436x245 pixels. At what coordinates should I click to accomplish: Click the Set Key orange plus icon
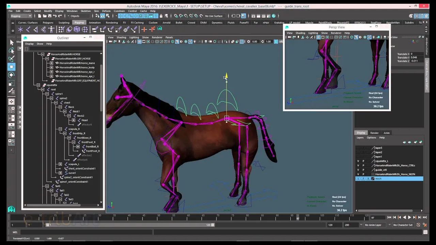(144, 30)
